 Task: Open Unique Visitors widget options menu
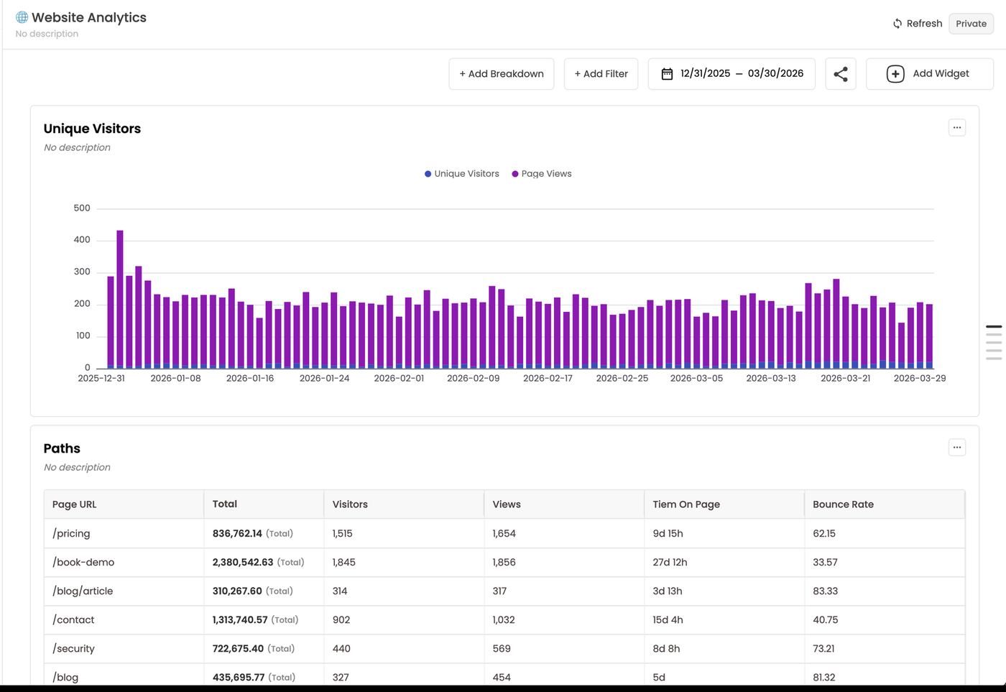pos(957,128)
